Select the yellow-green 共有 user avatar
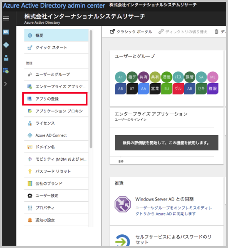 pos(155,77)
